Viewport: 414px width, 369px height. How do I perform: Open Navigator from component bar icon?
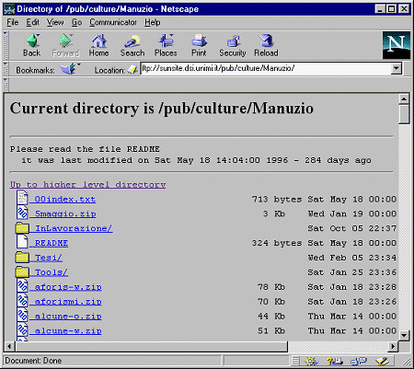pos(311,361)
